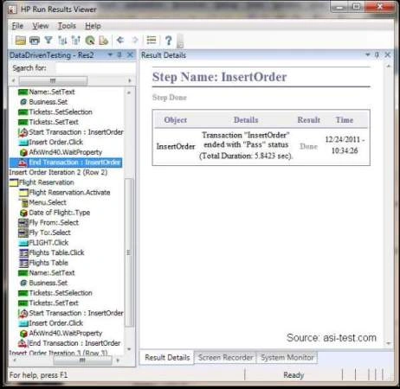Click the toolbar overflow grip handle
400x389 pixels.
(x=180, y=41)
